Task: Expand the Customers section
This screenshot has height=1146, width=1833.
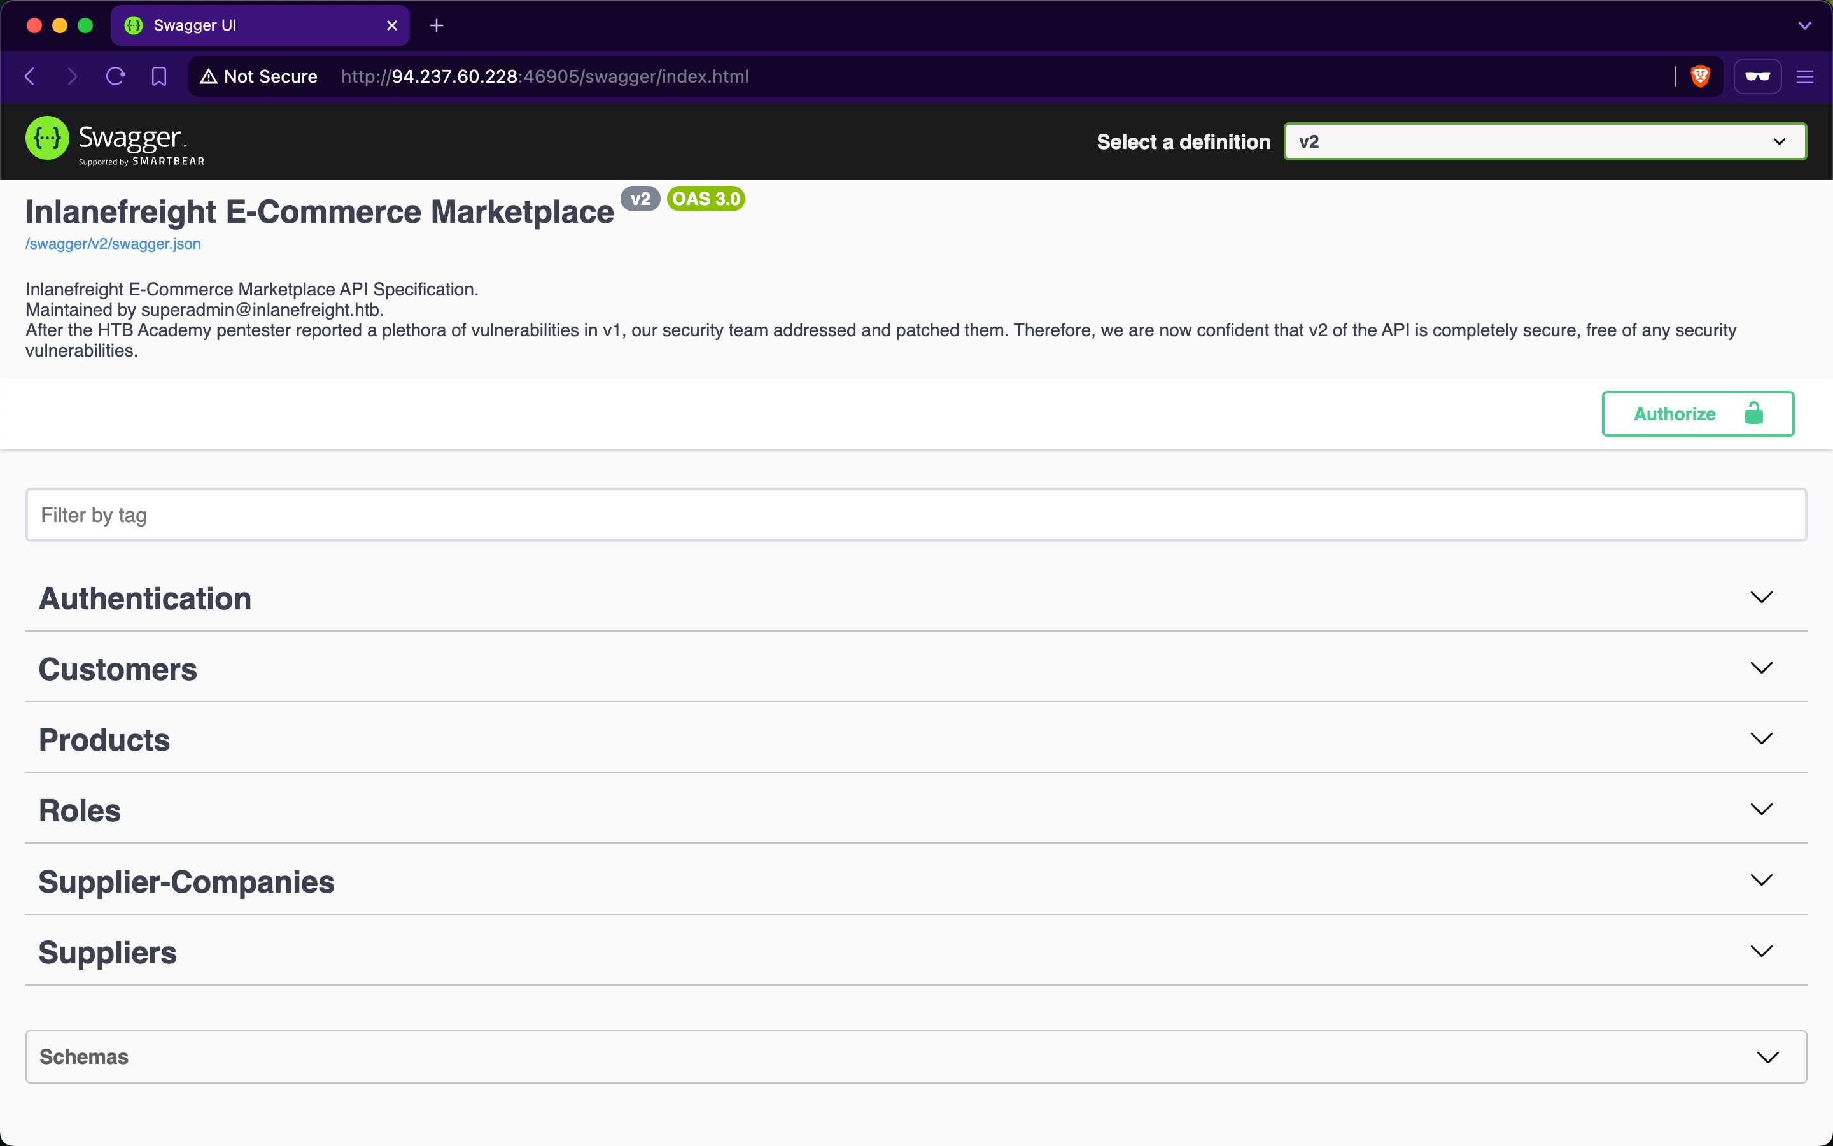Action: point(916,668)
